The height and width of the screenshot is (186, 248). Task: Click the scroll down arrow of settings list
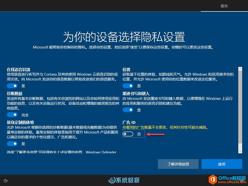240,151
